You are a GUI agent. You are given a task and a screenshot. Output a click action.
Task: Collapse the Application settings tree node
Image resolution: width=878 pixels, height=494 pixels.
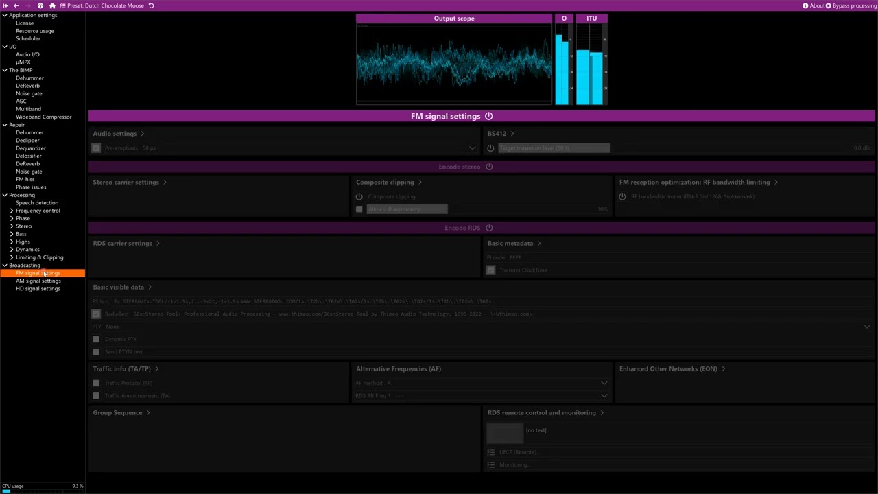pos(5,15)
